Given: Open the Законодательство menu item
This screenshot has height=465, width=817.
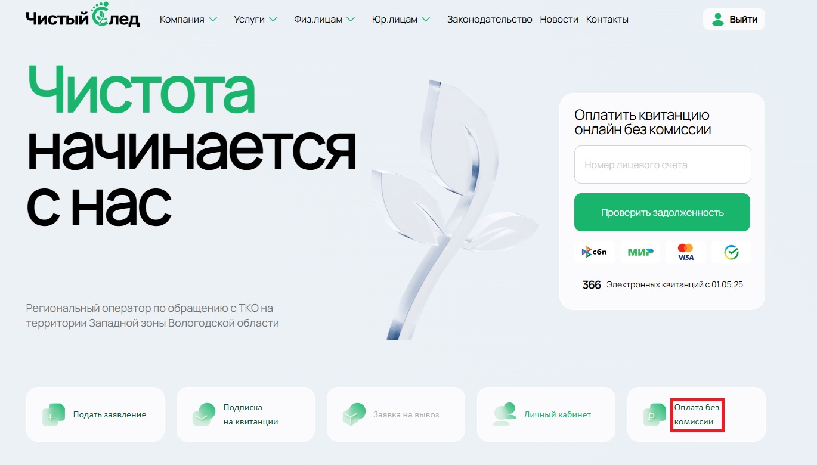Looking at the screenshot, I should (490, 20).
